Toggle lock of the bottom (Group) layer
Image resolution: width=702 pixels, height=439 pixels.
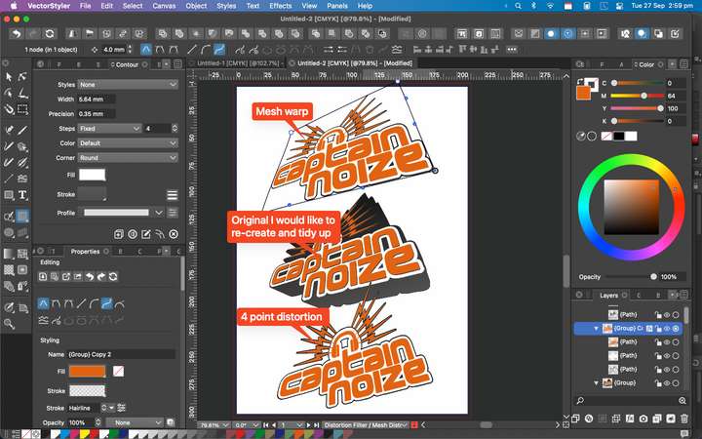point(658,383)
